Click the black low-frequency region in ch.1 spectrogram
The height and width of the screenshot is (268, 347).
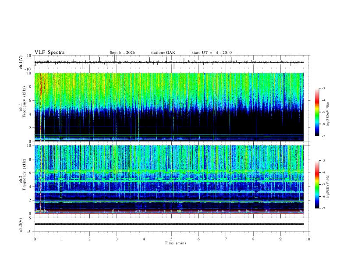tap(169, 123)
